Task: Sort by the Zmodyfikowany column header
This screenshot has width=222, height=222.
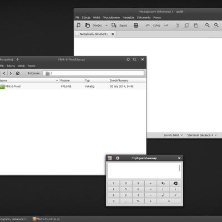Action: tap(128, 80)
